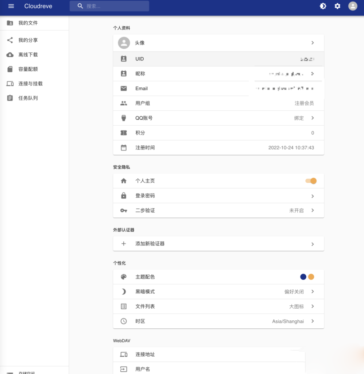Viewport: 364px width, 374px height.
Task: Open 容量配额 from the sidebar menu
Action: (10, 69)
